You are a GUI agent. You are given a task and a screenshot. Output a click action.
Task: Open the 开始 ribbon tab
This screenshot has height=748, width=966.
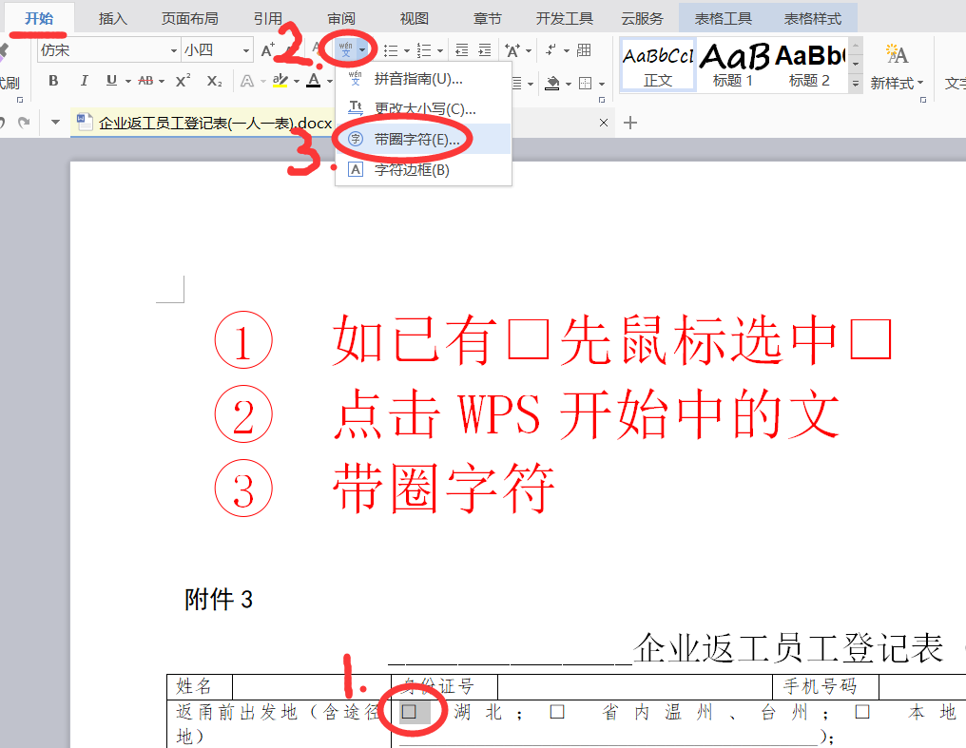click(39, 18)
